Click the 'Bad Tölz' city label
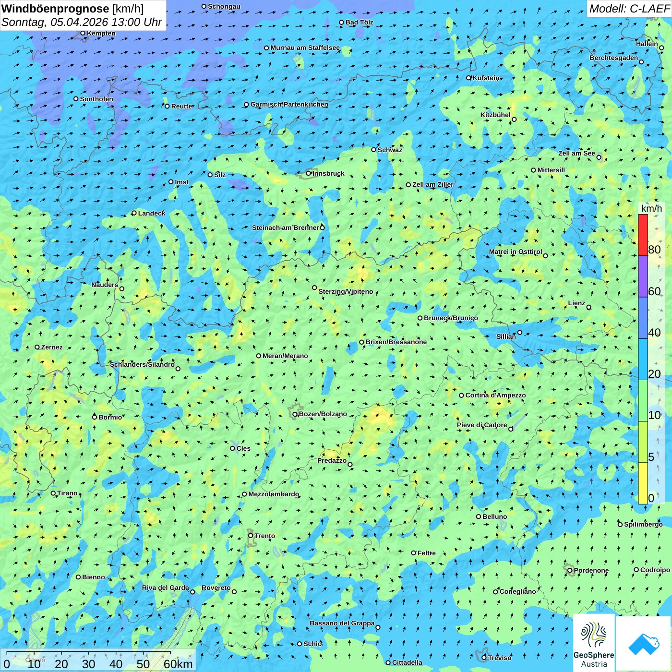Viewport: 672px width, 672px height. (x=359, y=22)
